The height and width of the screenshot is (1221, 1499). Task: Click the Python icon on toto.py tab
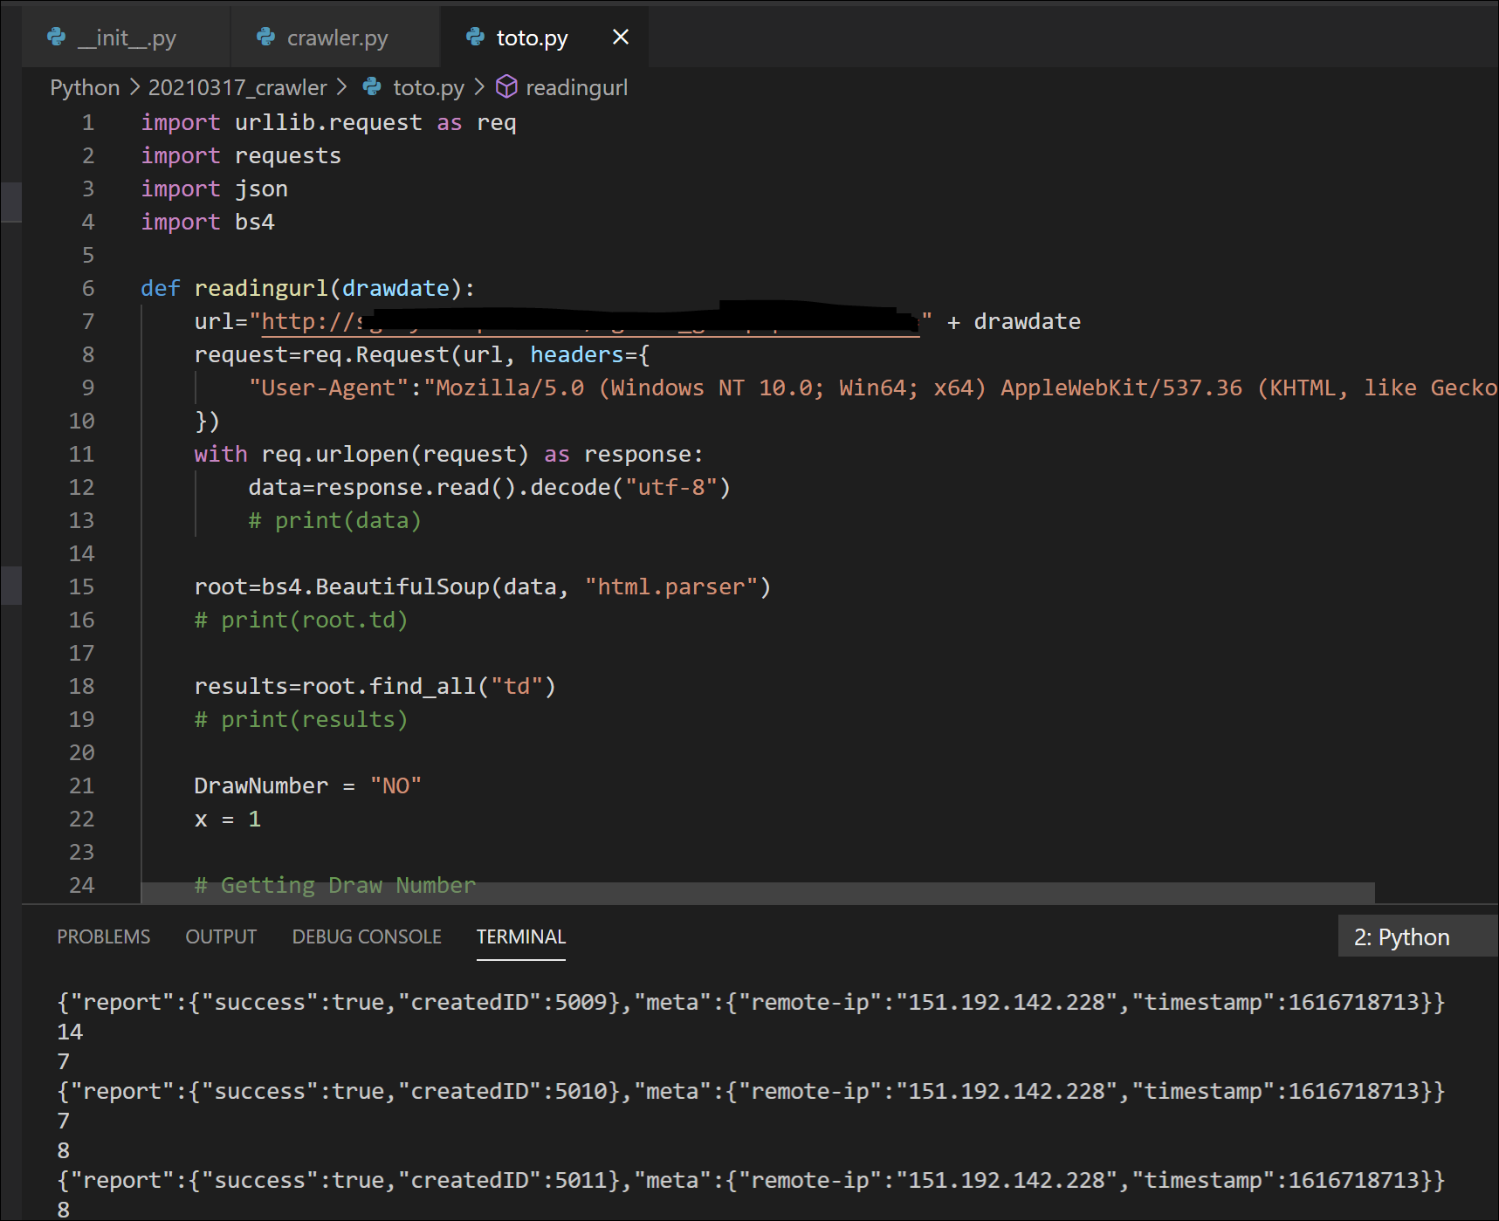[x=476, y=38]
